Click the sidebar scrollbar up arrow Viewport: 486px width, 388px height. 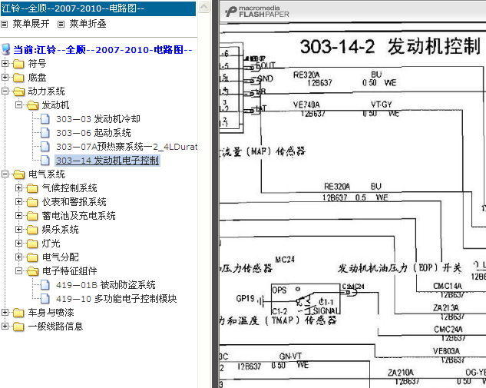coord(203,7)
